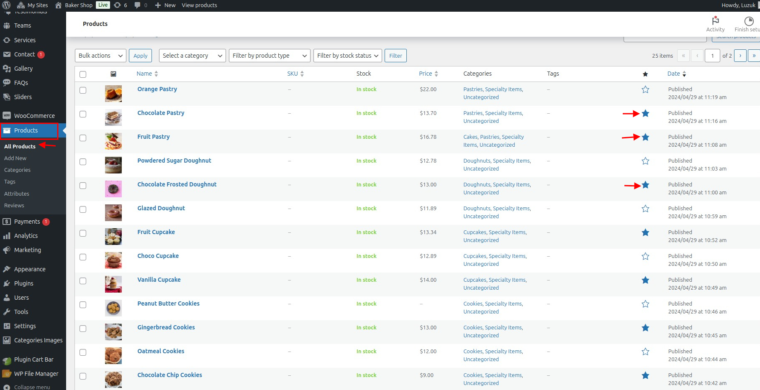Open Categories under Products

[x=17, y=170]
